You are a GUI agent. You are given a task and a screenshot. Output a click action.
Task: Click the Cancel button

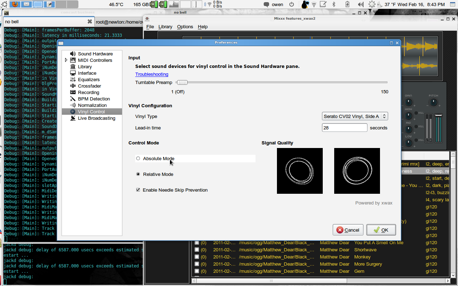pos(348,230)
